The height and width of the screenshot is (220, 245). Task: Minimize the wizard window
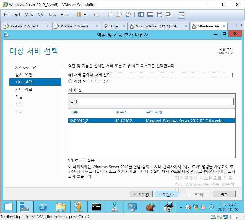216,34
